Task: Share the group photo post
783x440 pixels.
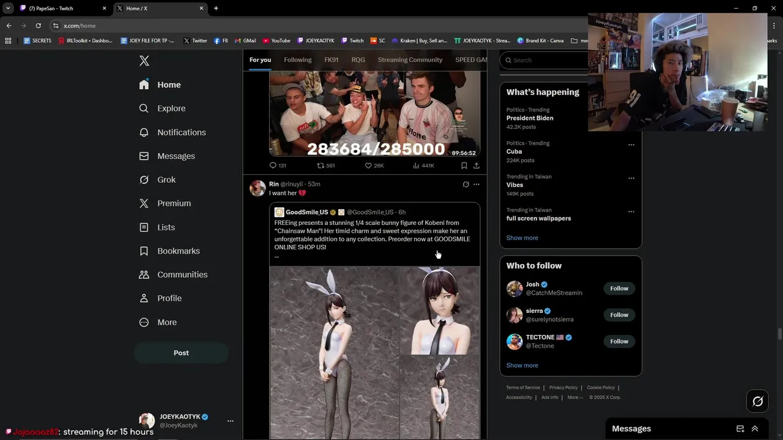Action: tap(476, 166)
